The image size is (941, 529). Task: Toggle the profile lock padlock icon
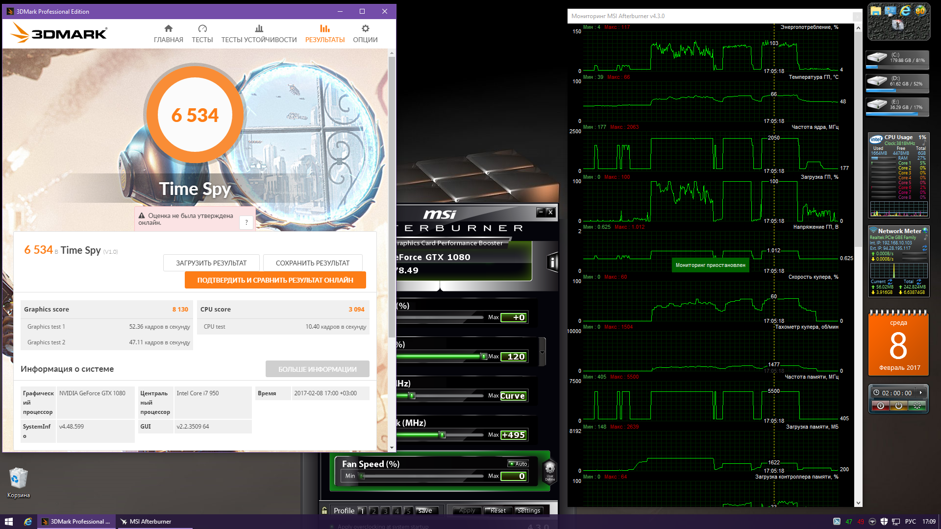pyautogui.click(x=324, y=510)
